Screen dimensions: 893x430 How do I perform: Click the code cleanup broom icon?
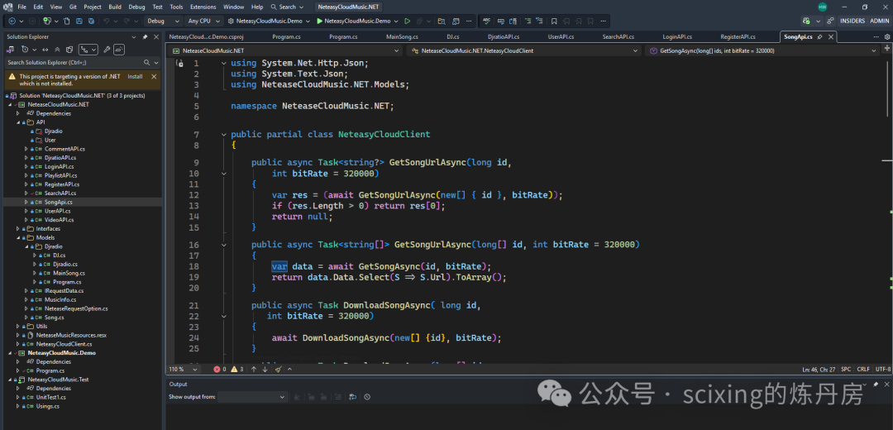point(278,369)
